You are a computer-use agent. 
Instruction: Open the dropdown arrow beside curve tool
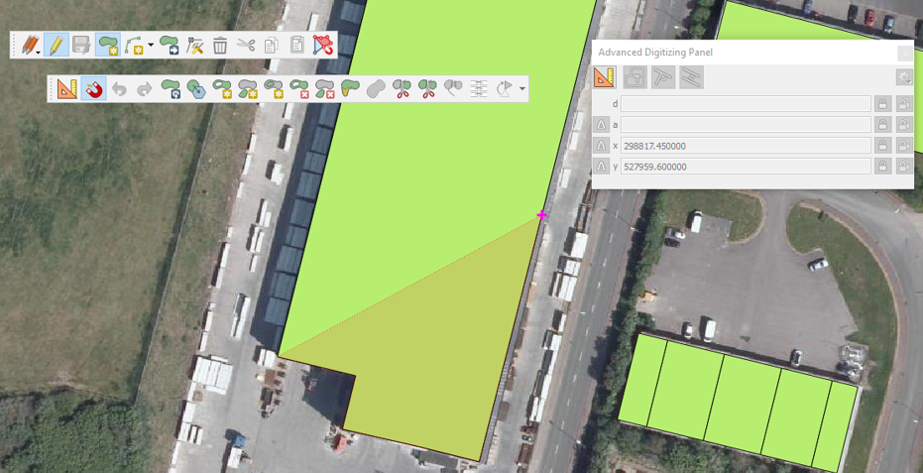point(152,46)
